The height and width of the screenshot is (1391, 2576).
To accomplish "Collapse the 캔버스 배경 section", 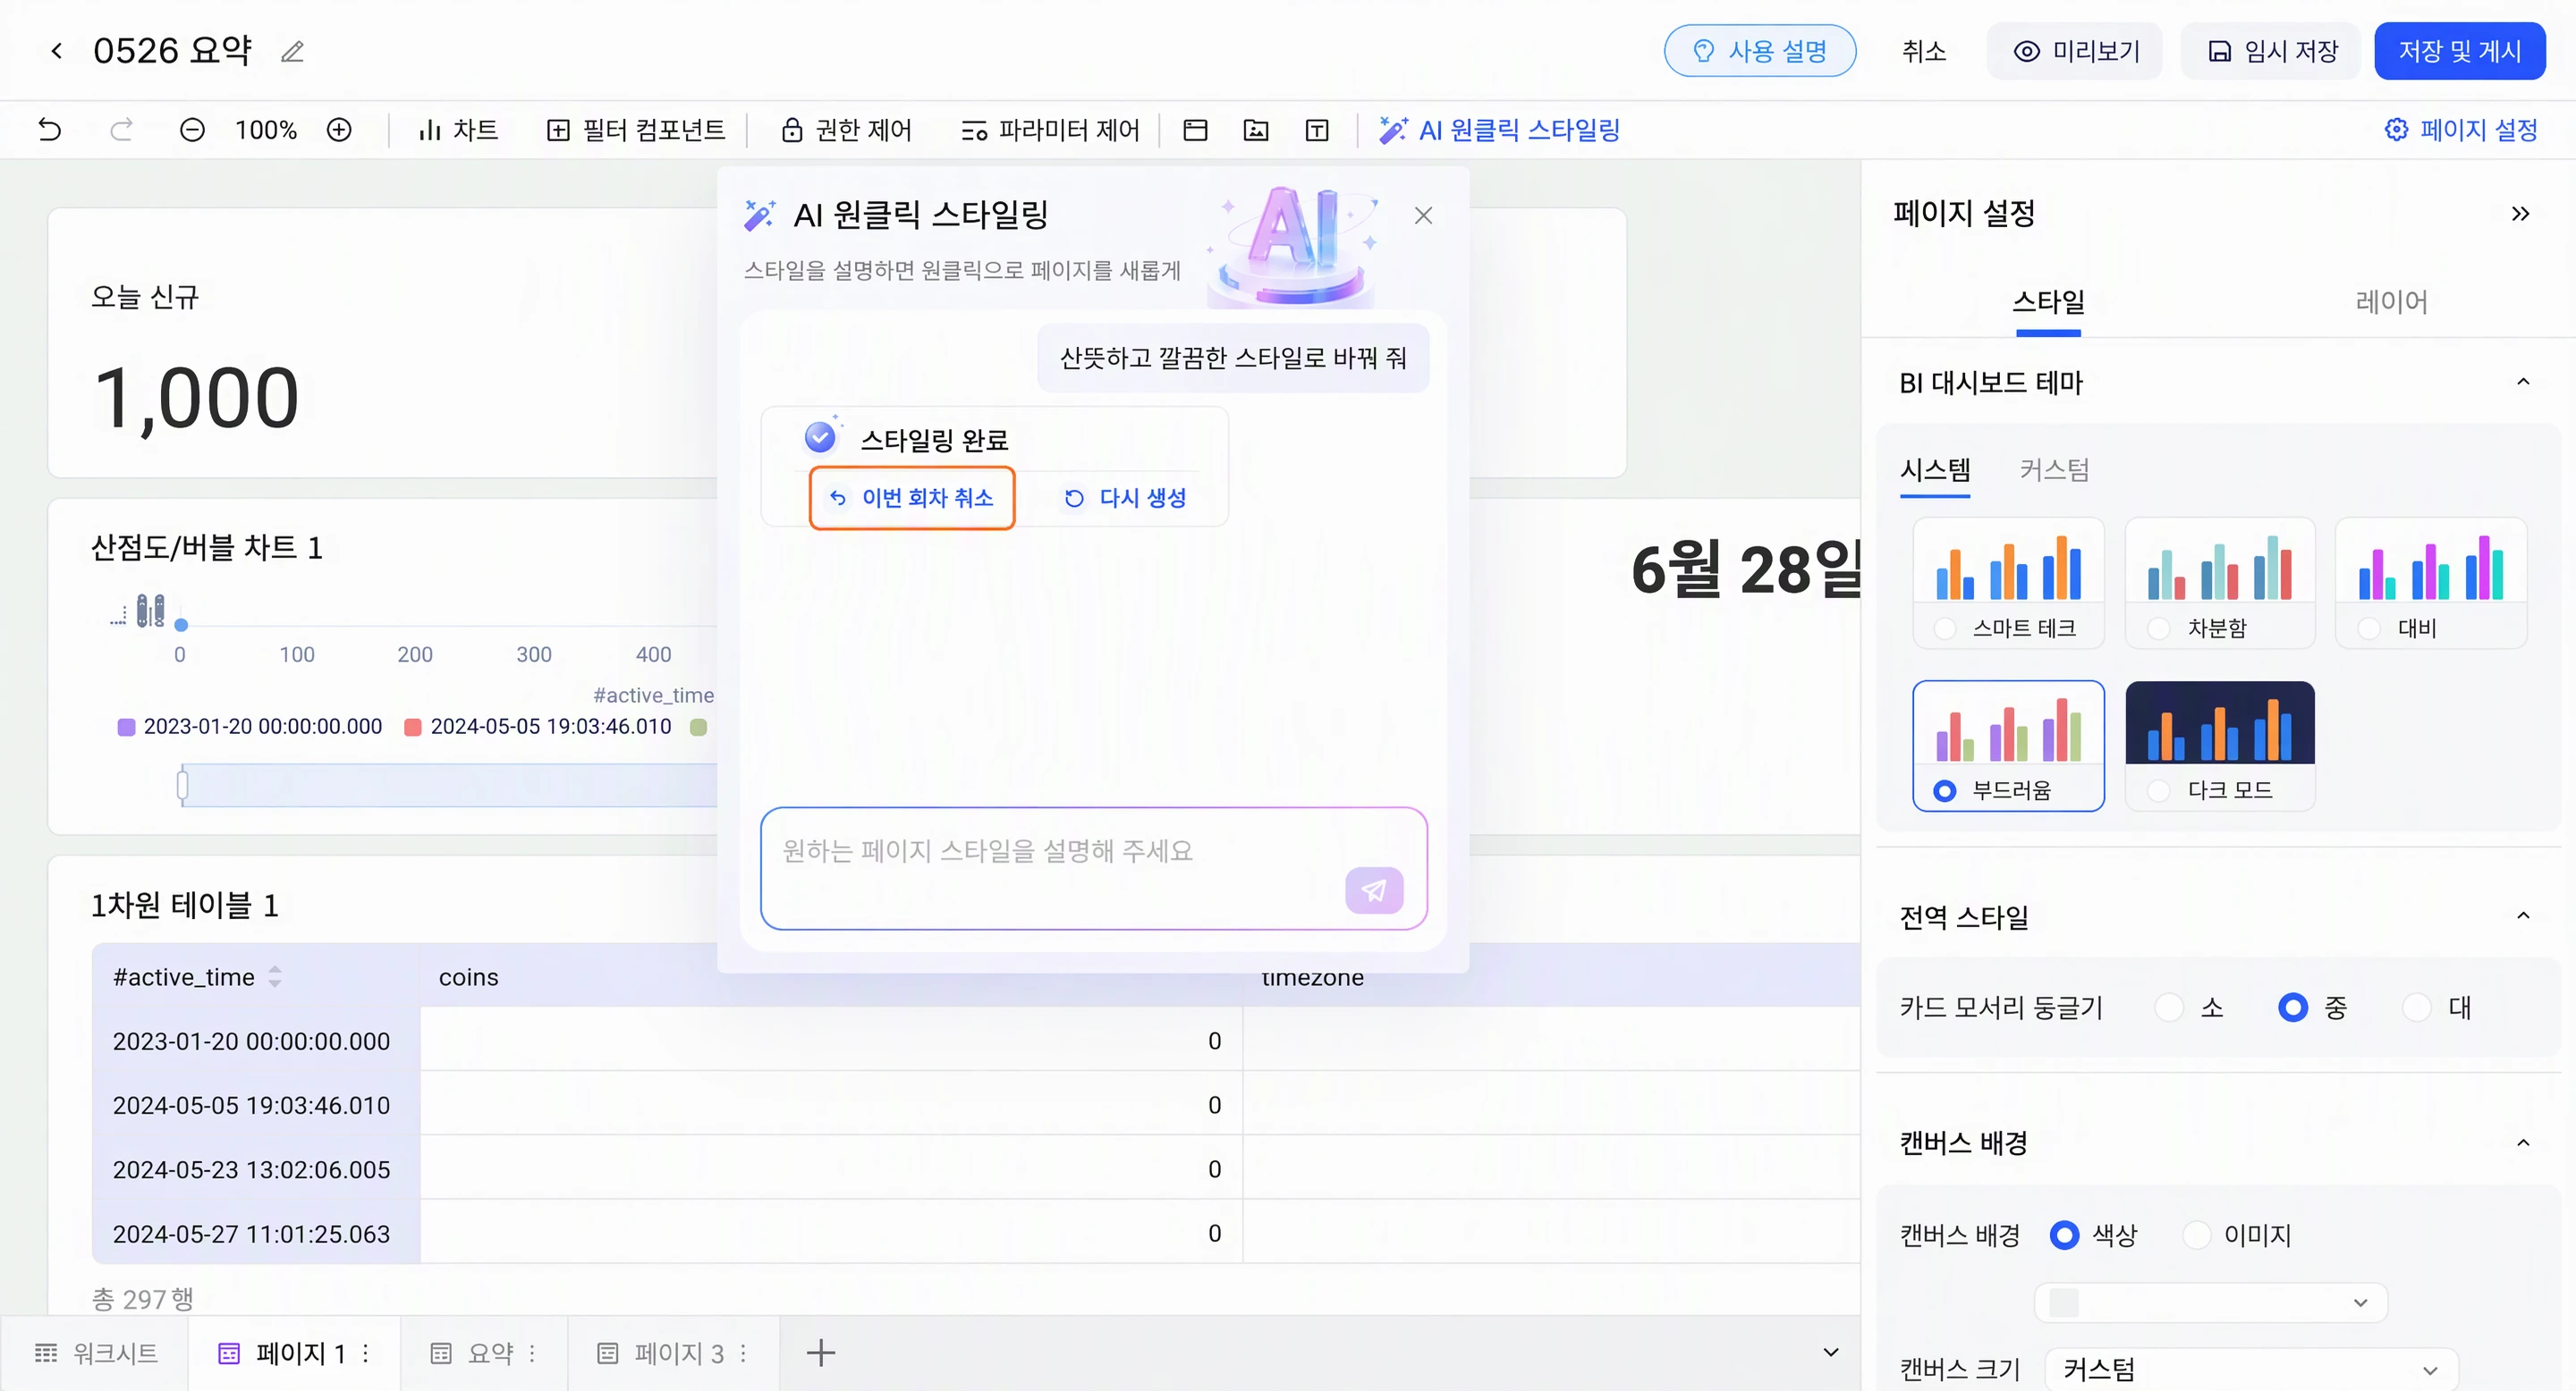I will (2523, 1143).
